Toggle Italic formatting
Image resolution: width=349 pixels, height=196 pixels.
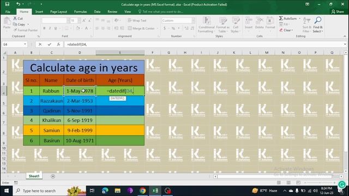tap(50, 28)
